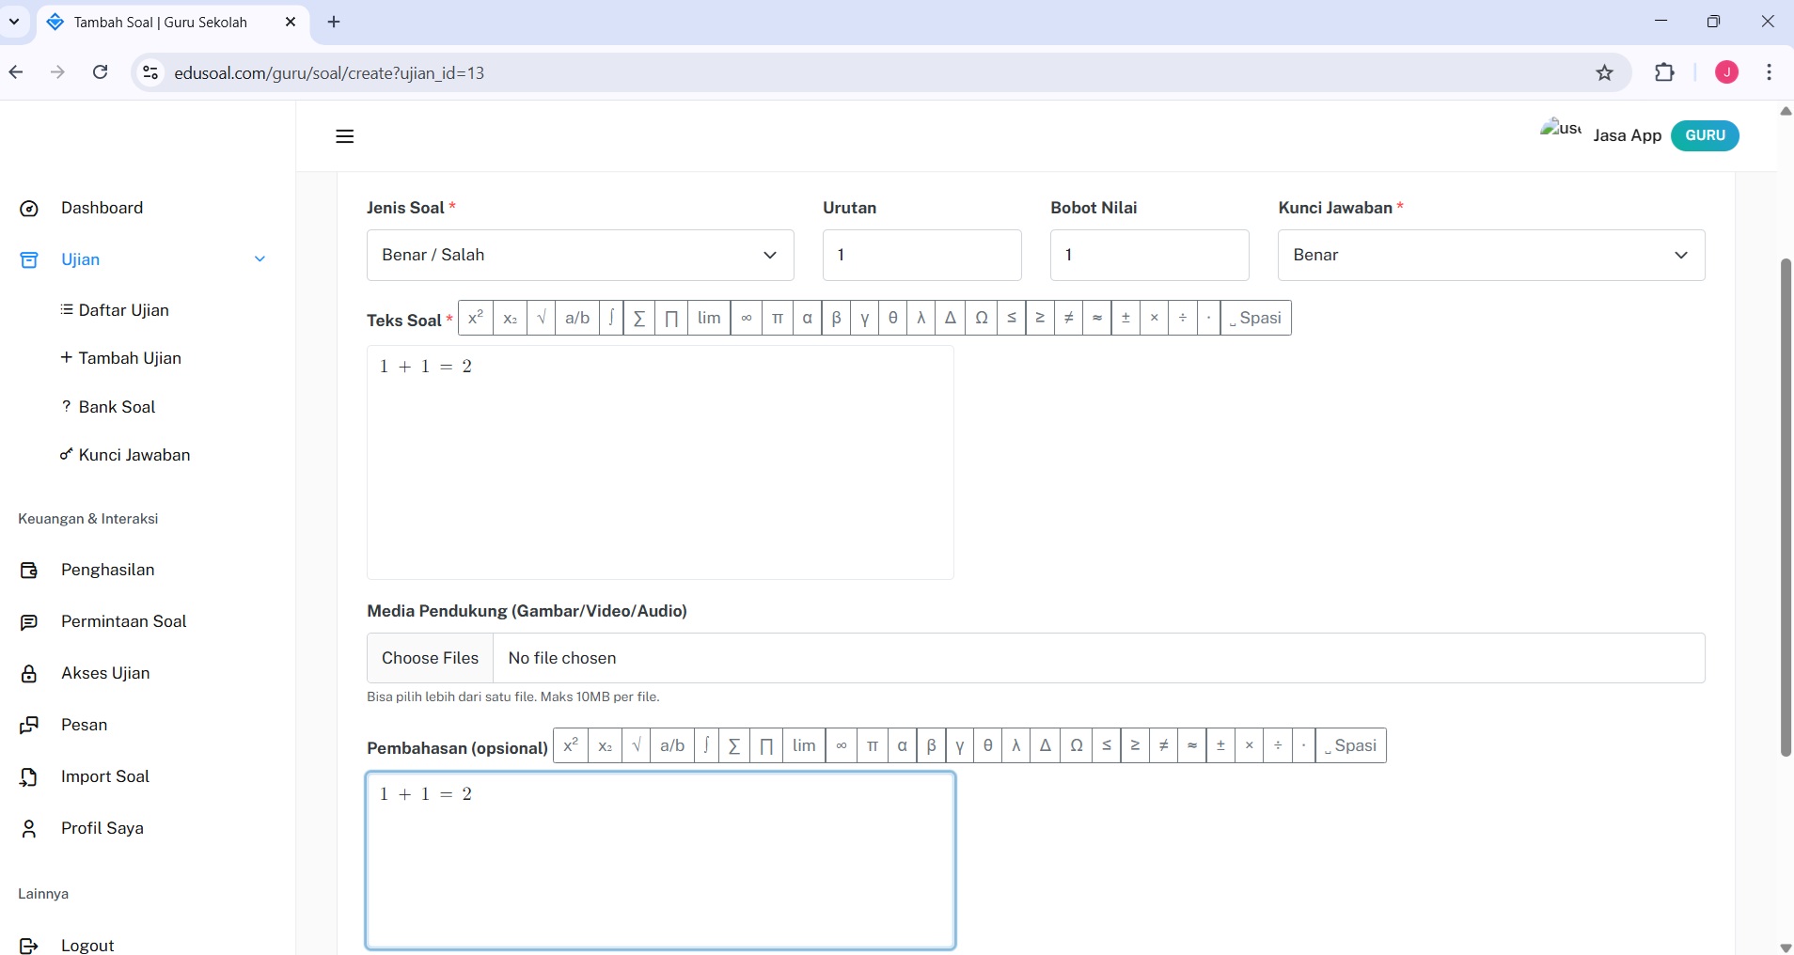Insert fraction a/b in Pembahasan toolbar

click(x=672, y=745)
